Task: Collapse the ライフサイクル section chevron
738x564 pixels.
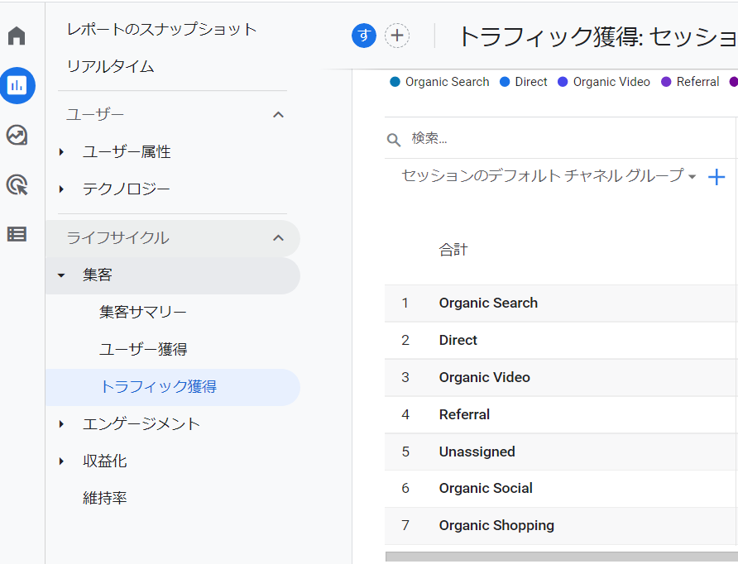Action: (x=279, y=238)
